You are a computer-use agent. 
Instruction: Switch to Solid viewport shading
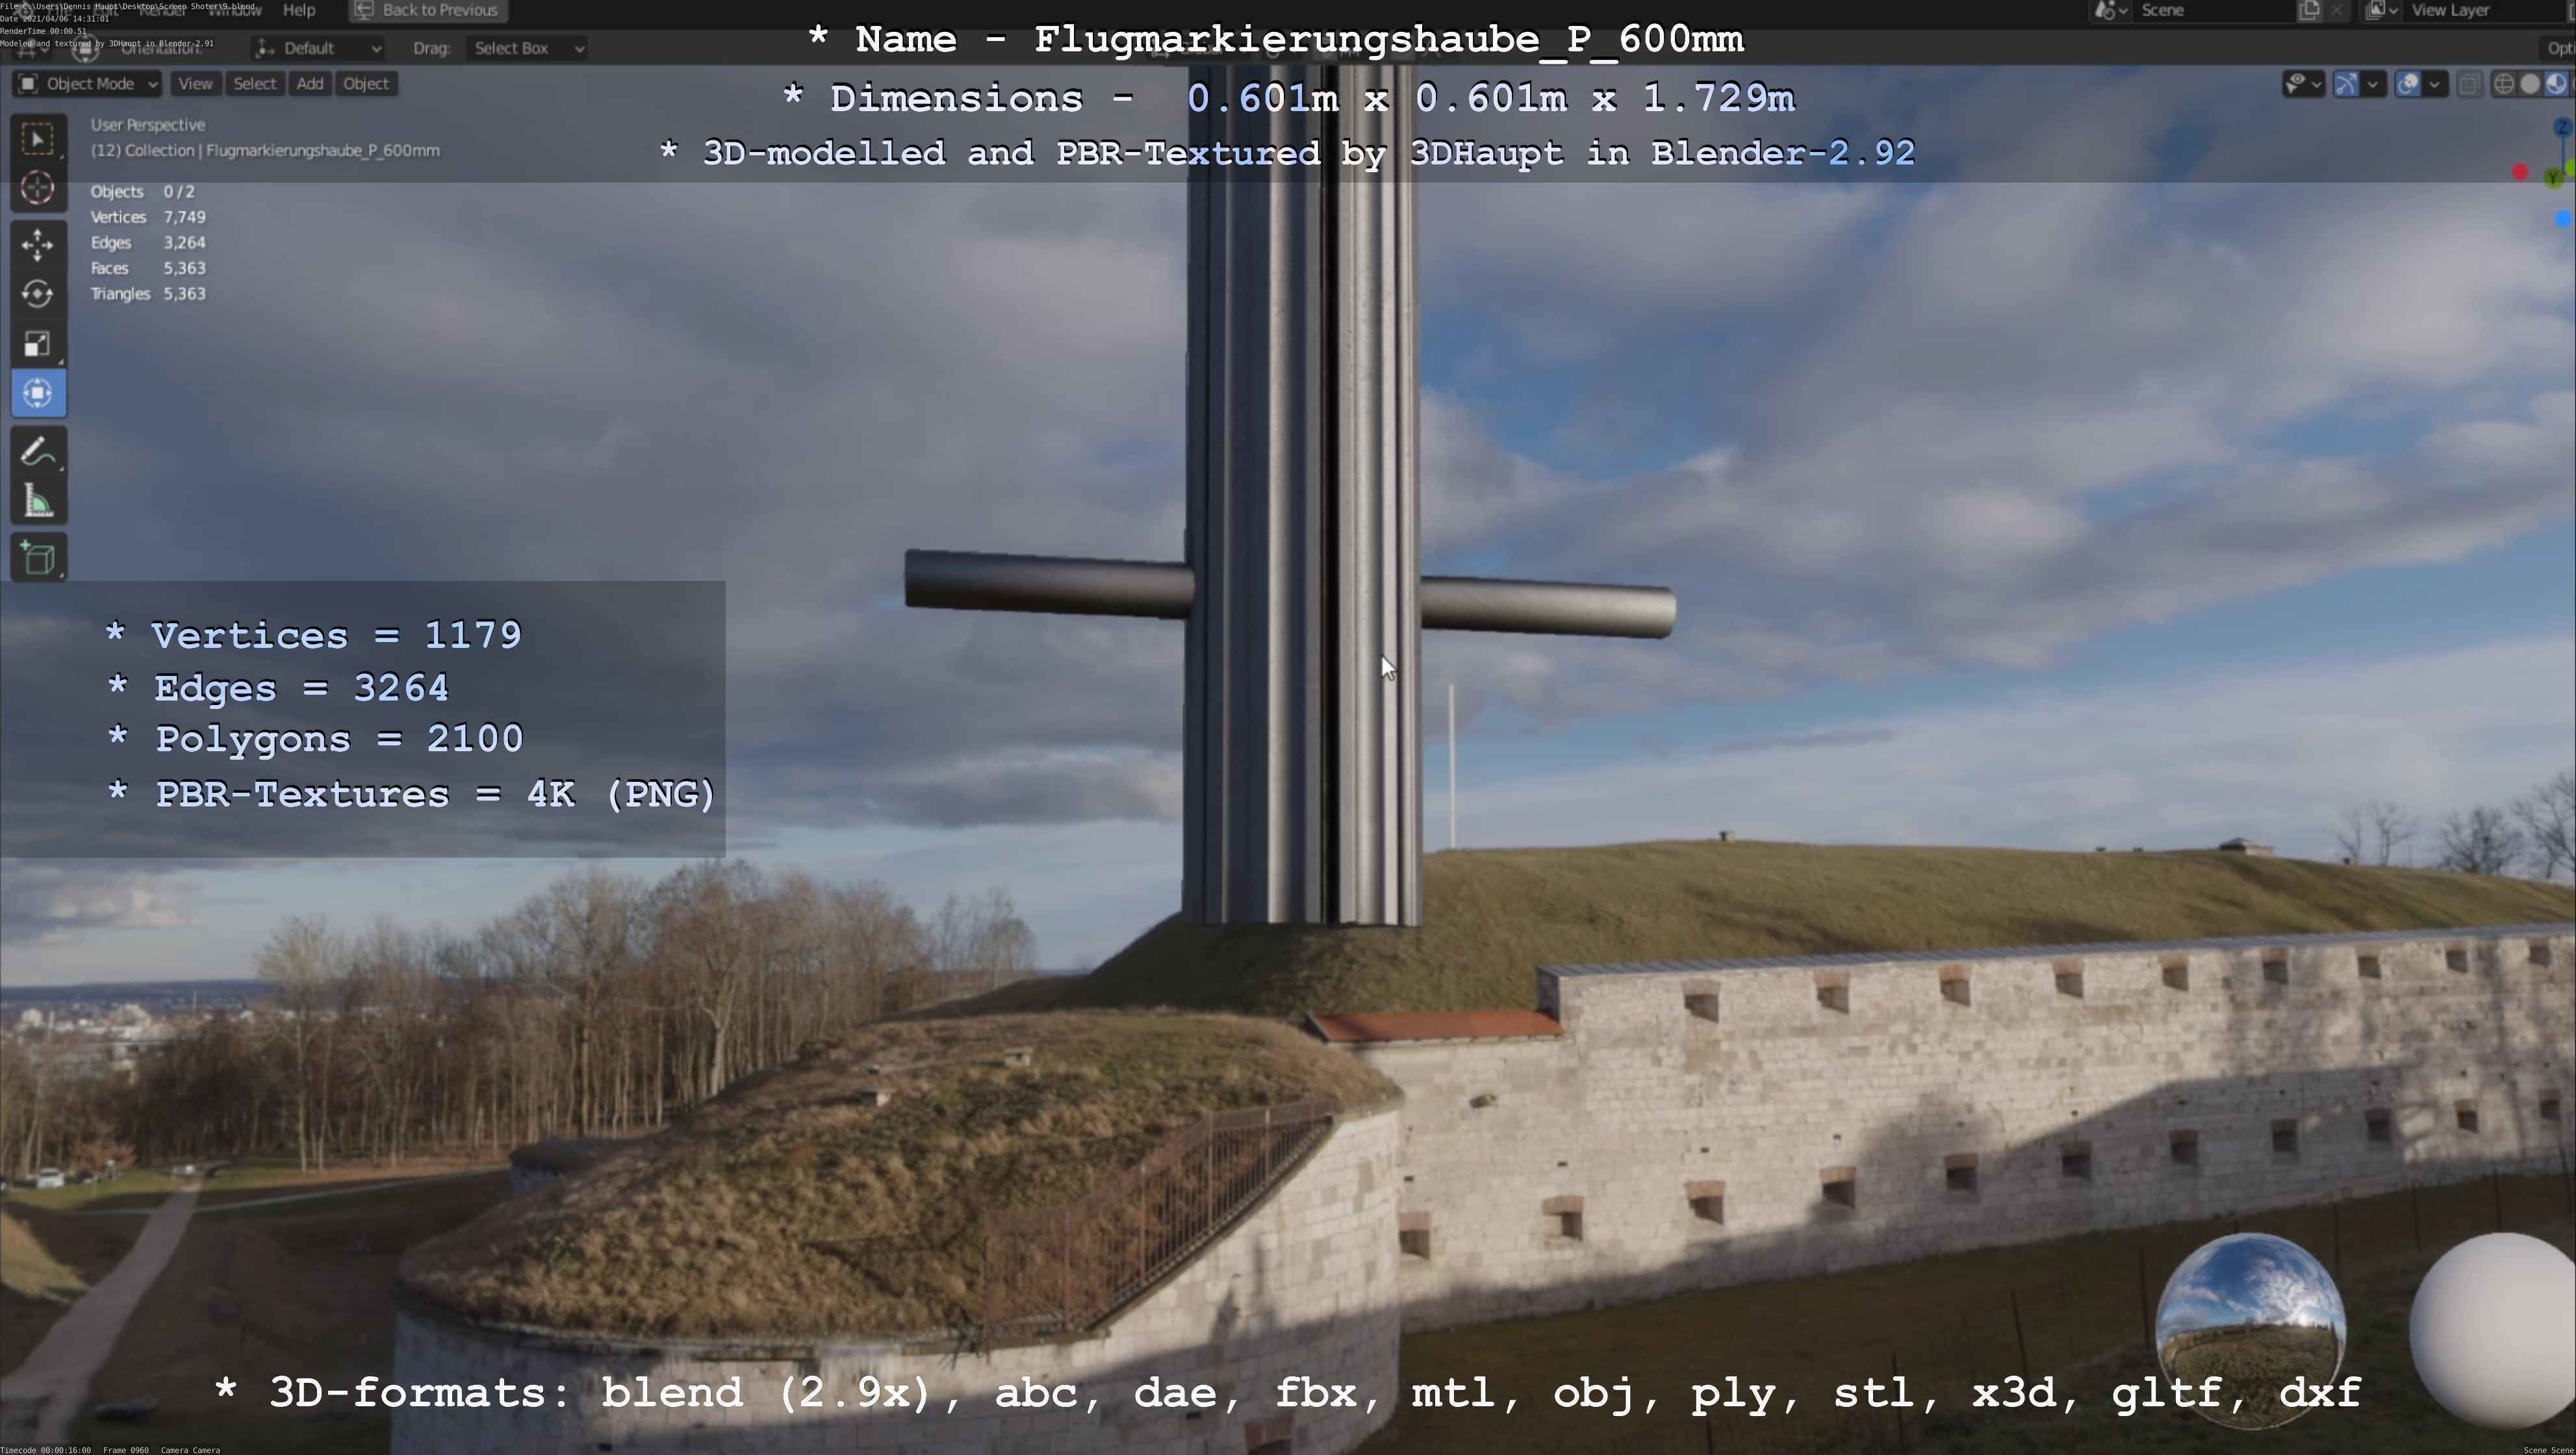[2530, 84]
